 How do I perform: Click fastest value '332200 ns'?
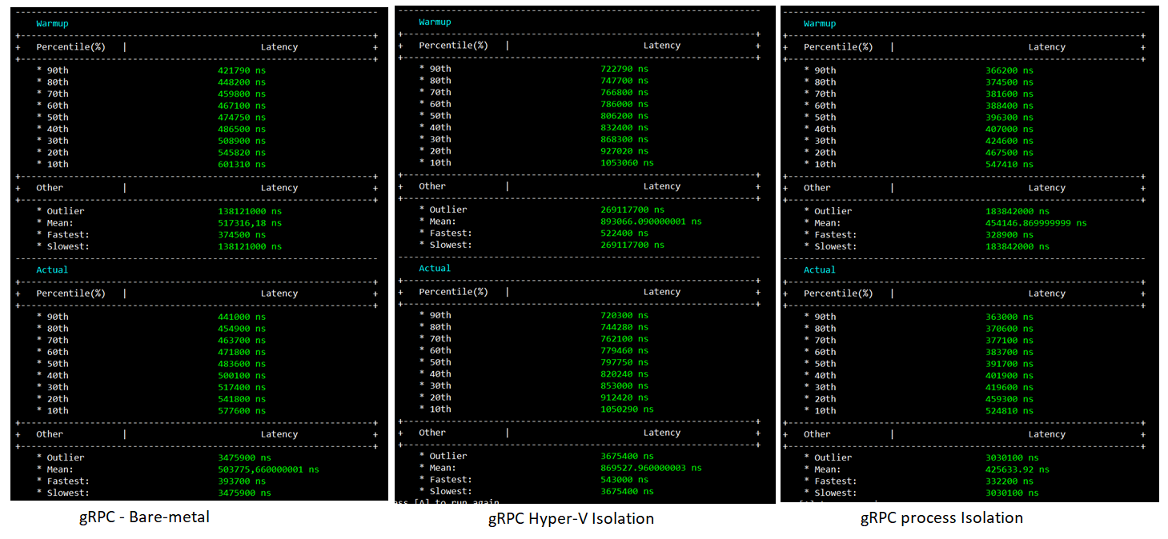point(1009,481)
